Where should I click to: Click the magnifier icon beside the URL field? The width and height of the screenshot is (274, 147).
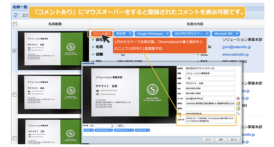[238, 114]
